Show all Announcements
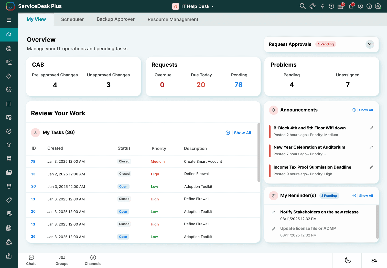 [366, 110]
